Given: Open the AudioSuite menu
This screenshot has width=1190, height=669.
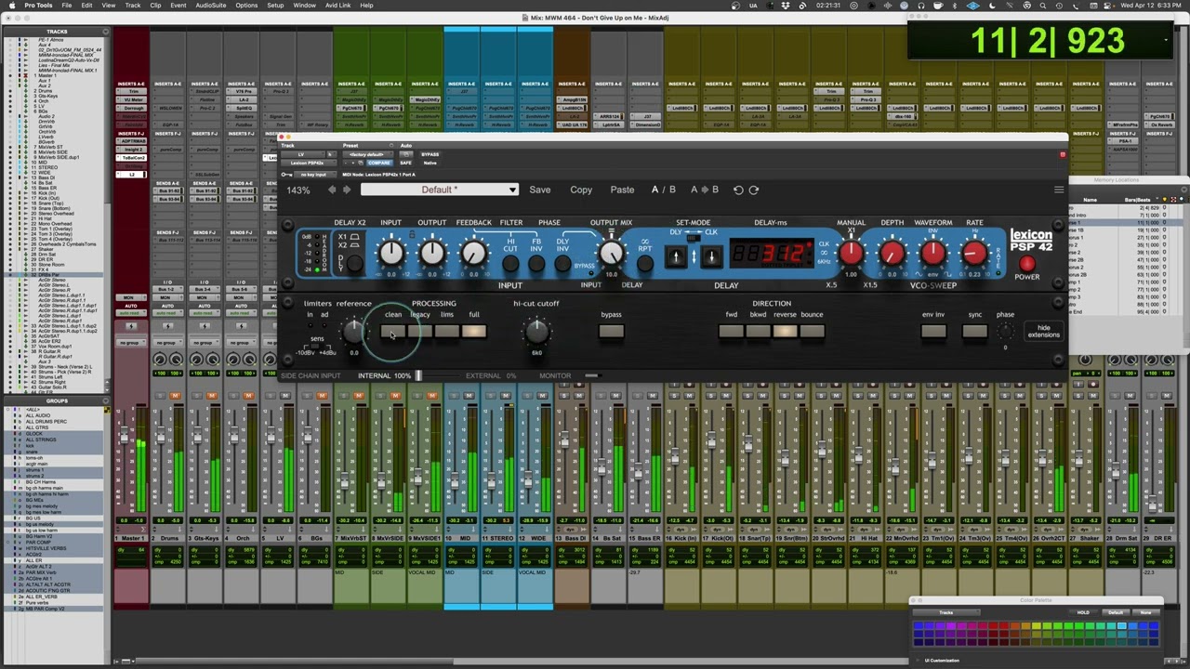Looking at the screenshot, I should 210,6.
